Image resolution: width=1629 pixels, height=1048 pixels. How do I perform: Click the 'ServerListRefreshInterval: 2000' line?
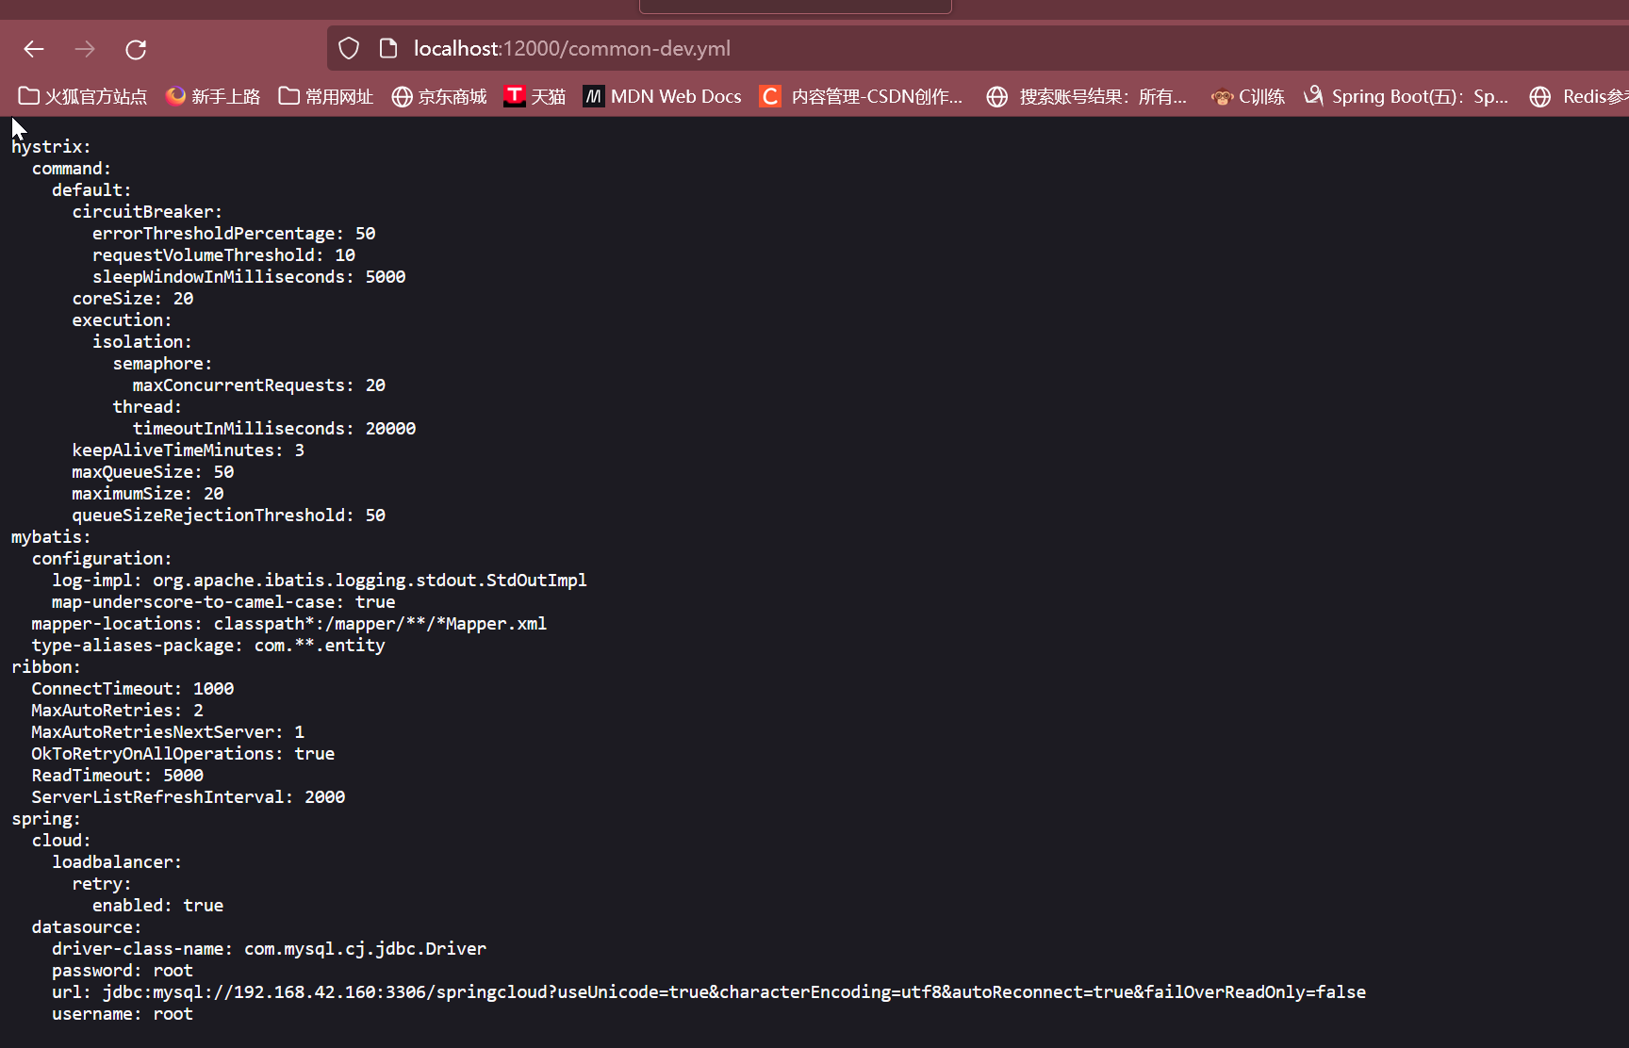point(189,797)
